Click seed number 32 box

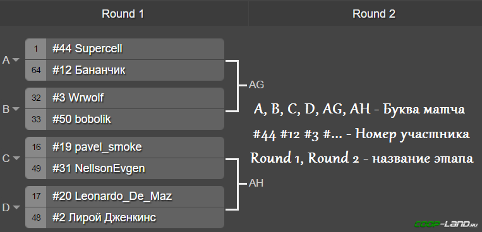coord(35,98)
